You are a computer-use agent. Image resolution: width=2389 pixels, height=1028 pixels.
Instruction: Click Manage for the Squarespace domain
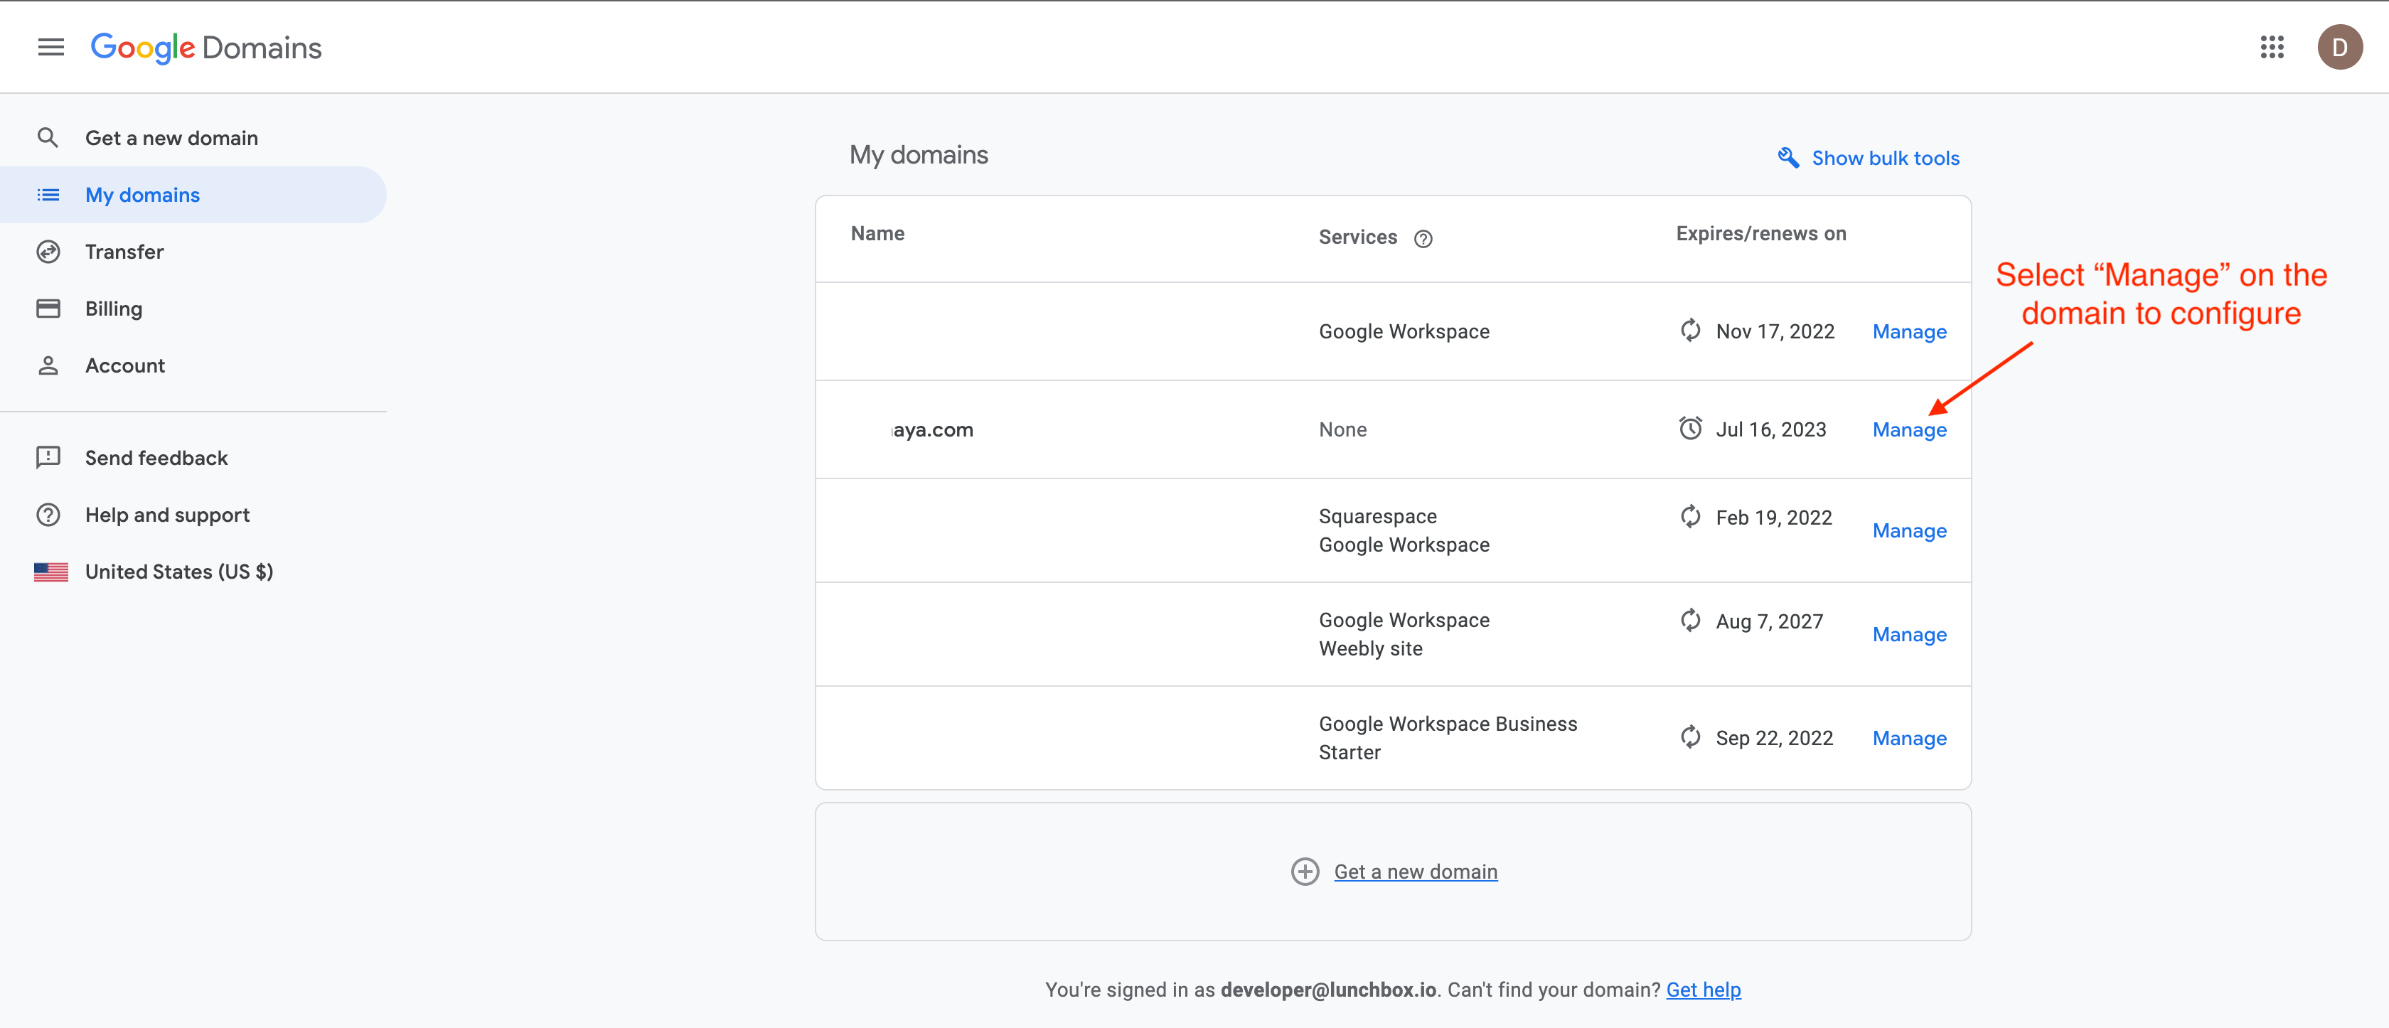(x=1908, y=531)
